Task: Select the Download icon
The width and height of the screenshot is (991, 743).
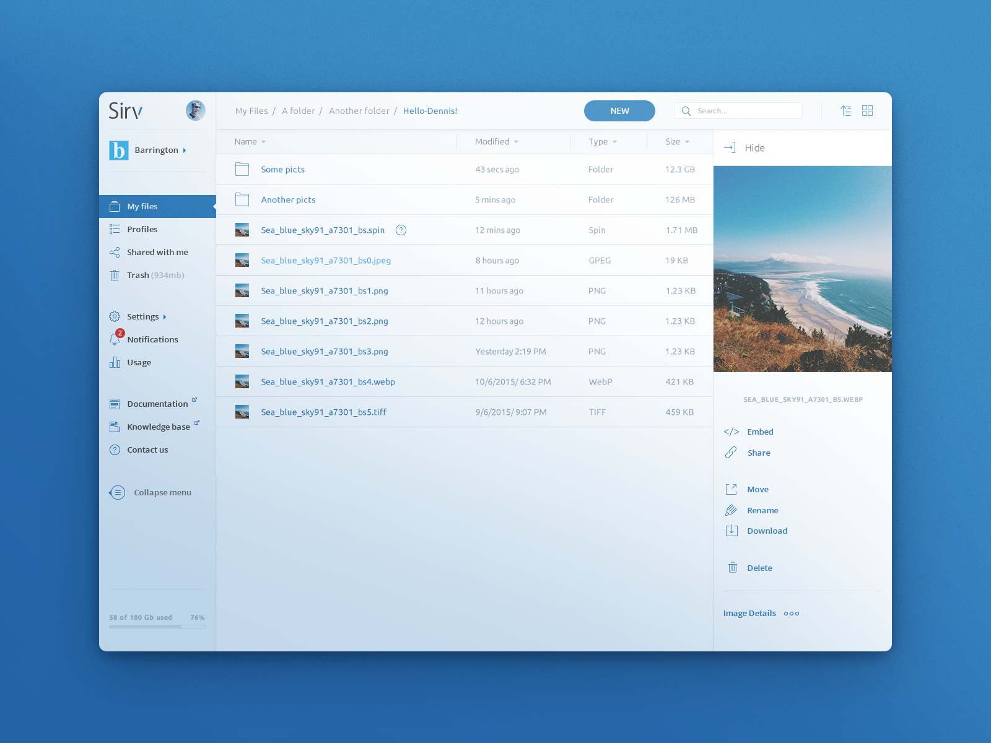Action: [731, 531]
